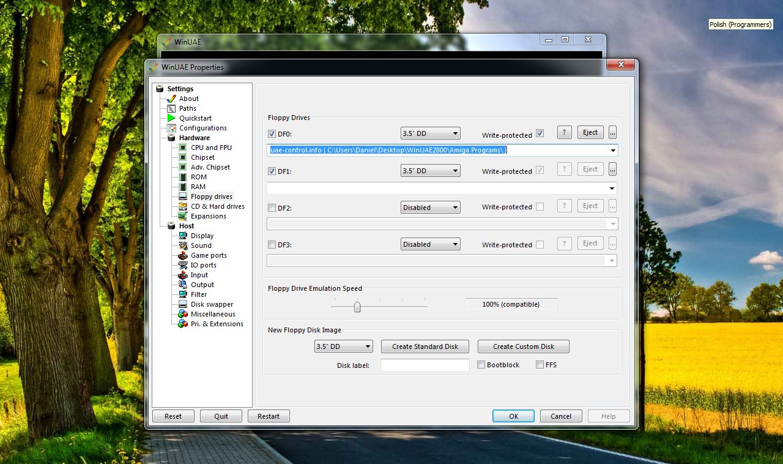Open new floppy disk image type dropdown

(344, 346)
